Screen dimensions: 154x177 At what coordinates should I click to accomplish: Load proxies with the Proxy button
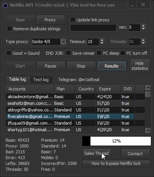click(50, 20)
